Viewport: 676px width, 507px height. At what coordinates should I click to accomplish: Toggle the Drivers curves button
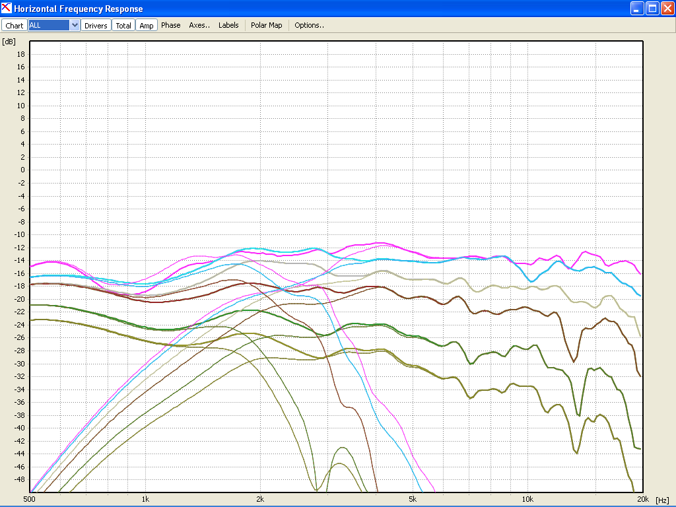click(x=96, y=26)
